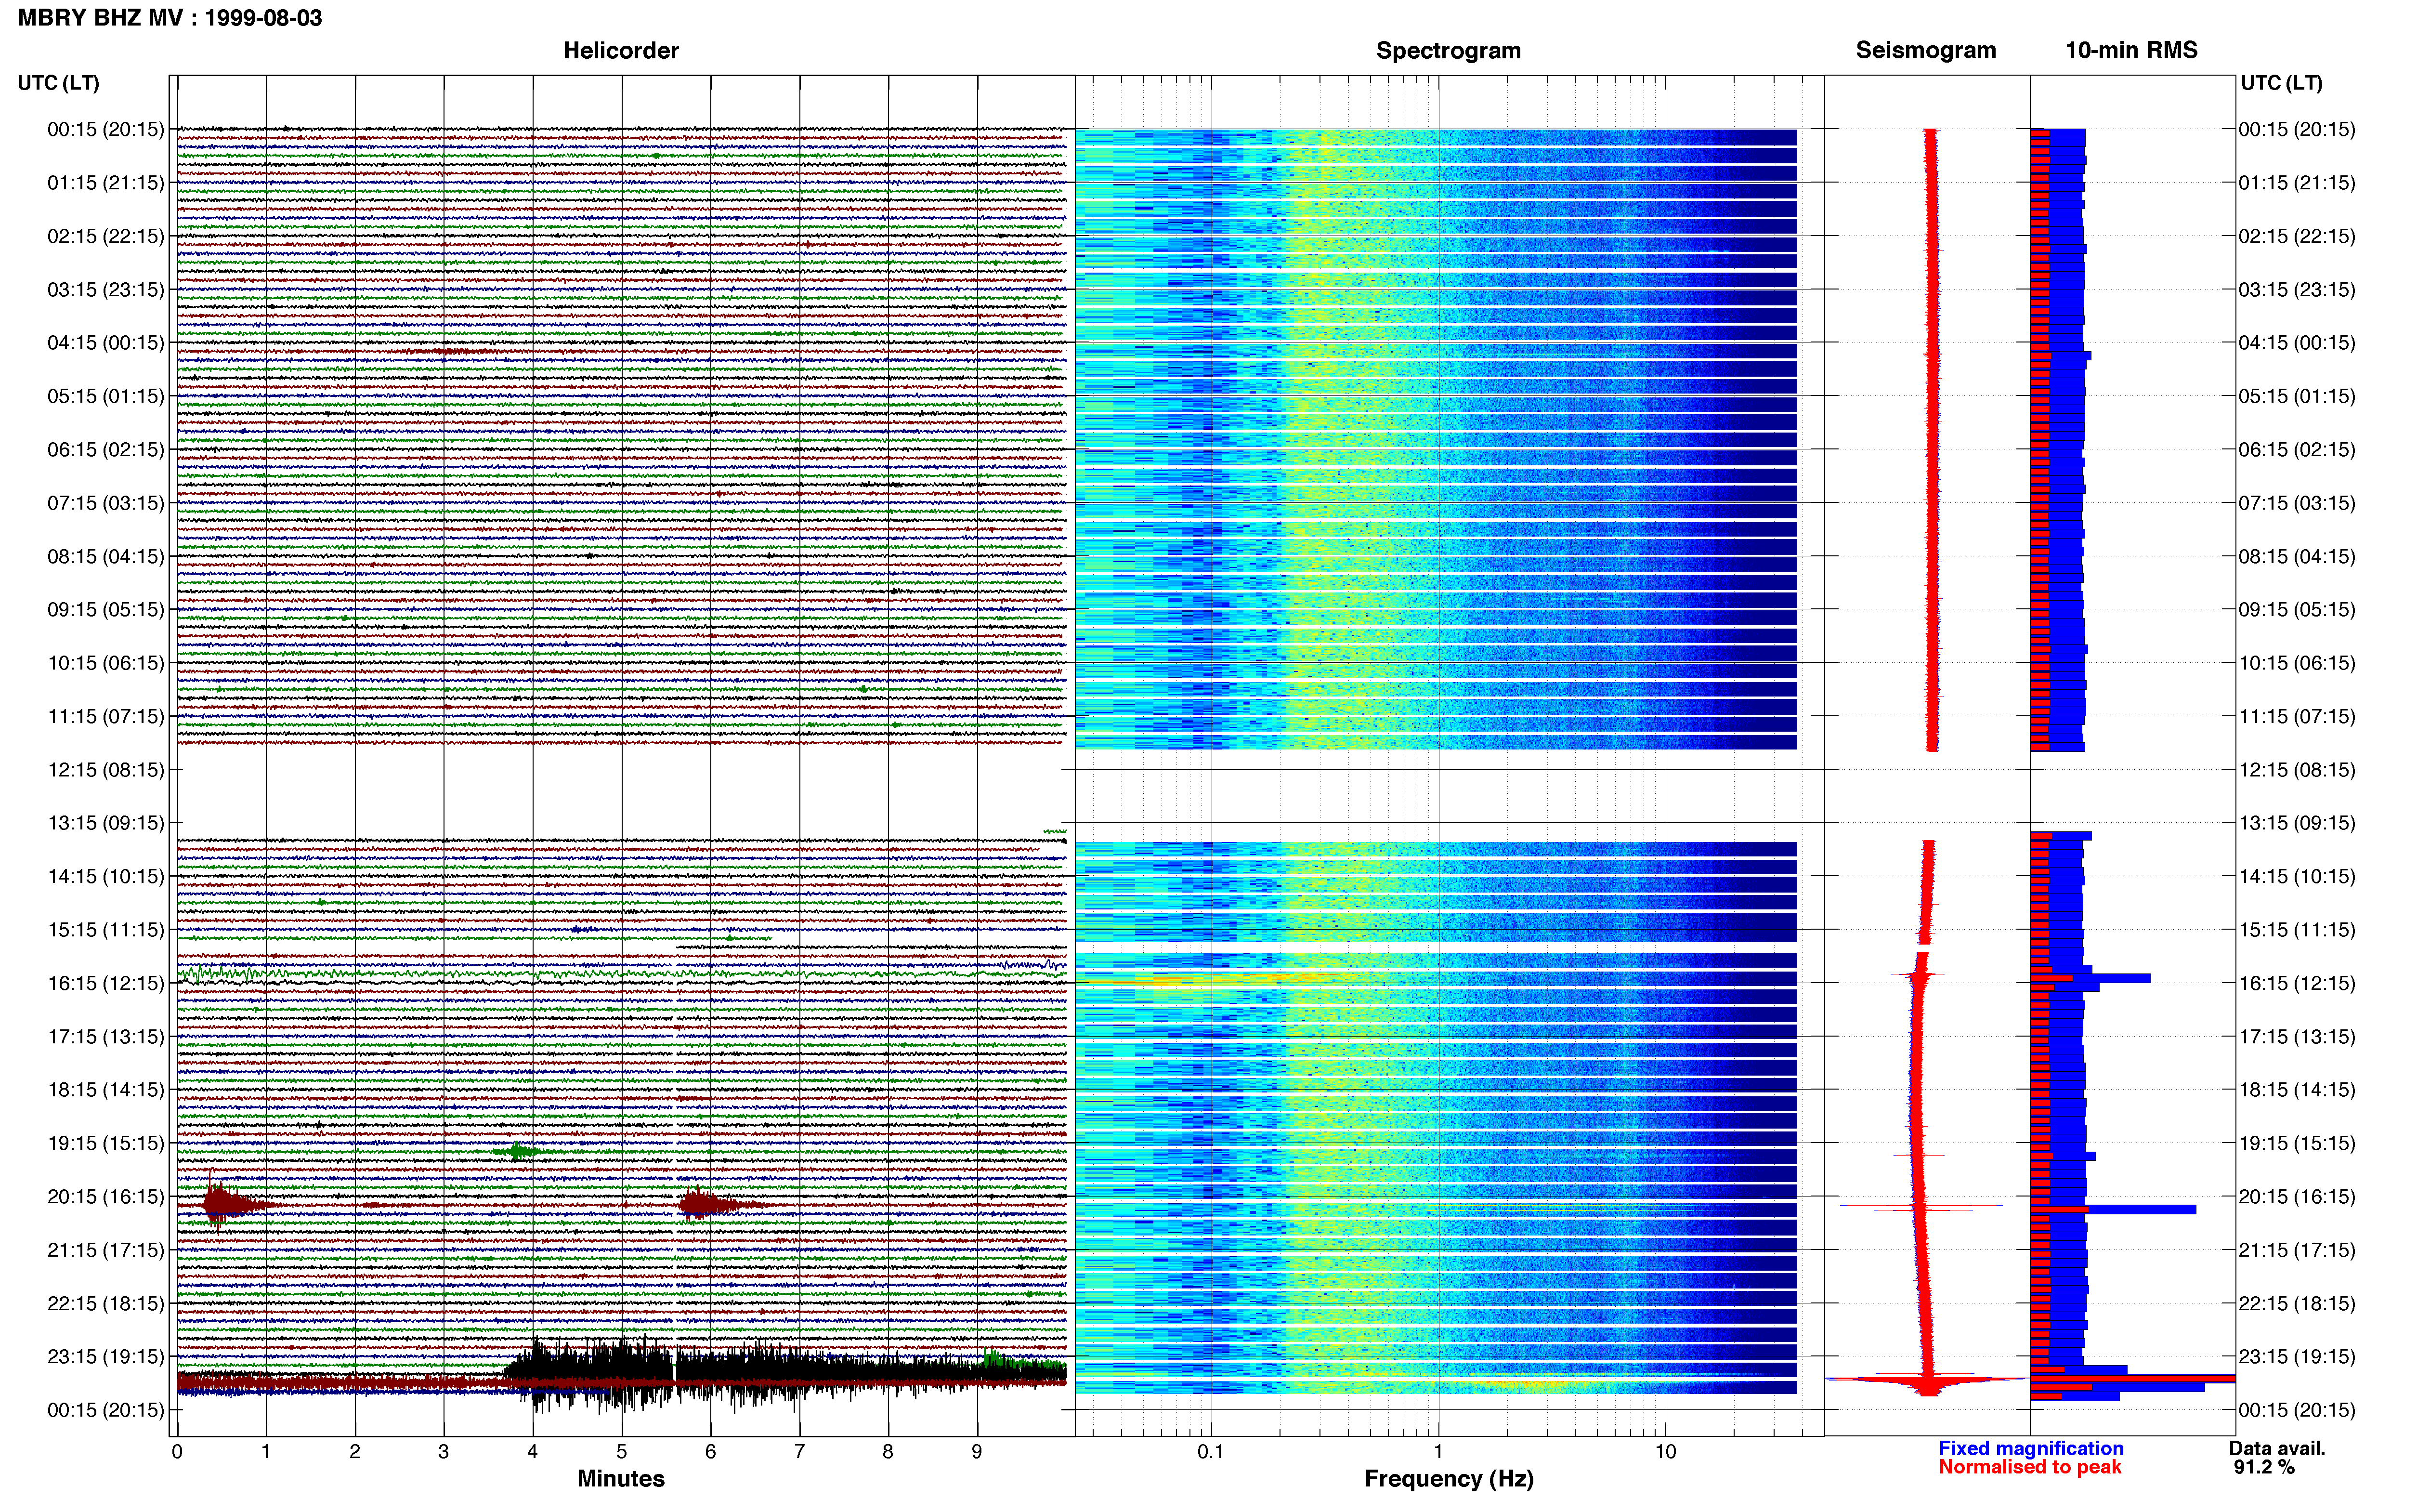Click the frequency tick label '0.1'
Screen dimensions: 2417x1512
tap(1211, 1452)
